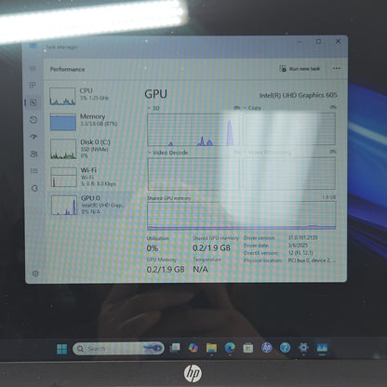This screenshot has width=387, height=387.
Task: Select Disk 0 (C:) performance entry
Action: [x=90, y=149]
